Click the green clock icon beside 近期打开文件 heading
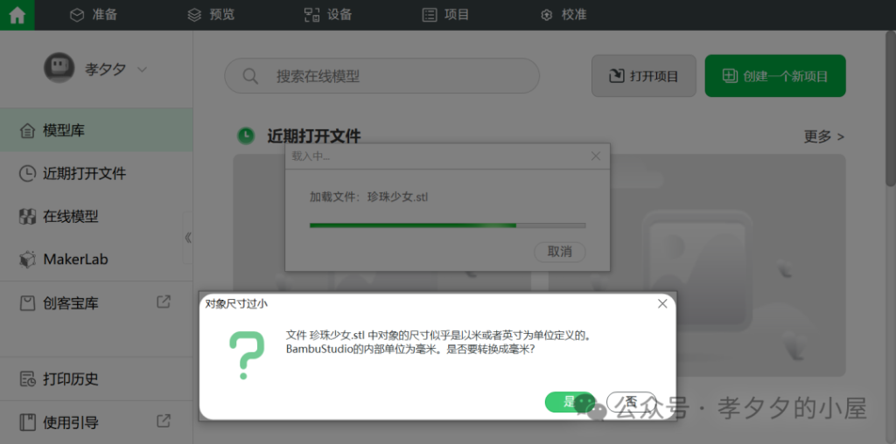Screen dimensions: 896x444 point(246,135)
